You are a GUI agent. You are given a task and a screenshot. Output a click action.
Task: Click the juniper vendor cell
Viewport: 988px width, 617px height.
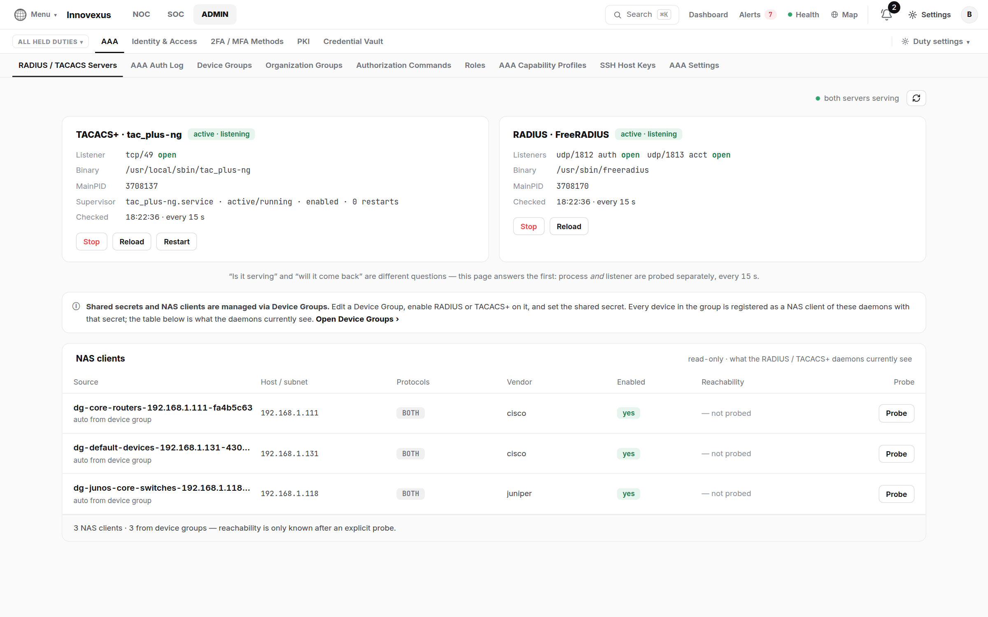[519, 494]
